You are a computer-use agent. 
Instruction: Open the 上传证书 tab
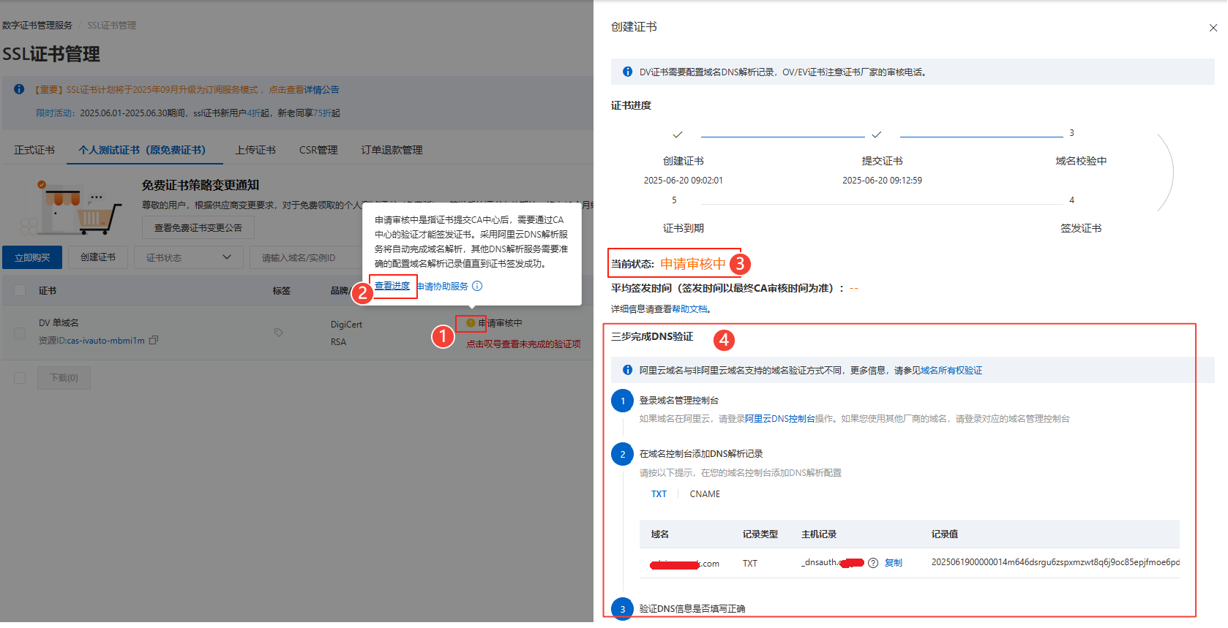click(255, 150)
